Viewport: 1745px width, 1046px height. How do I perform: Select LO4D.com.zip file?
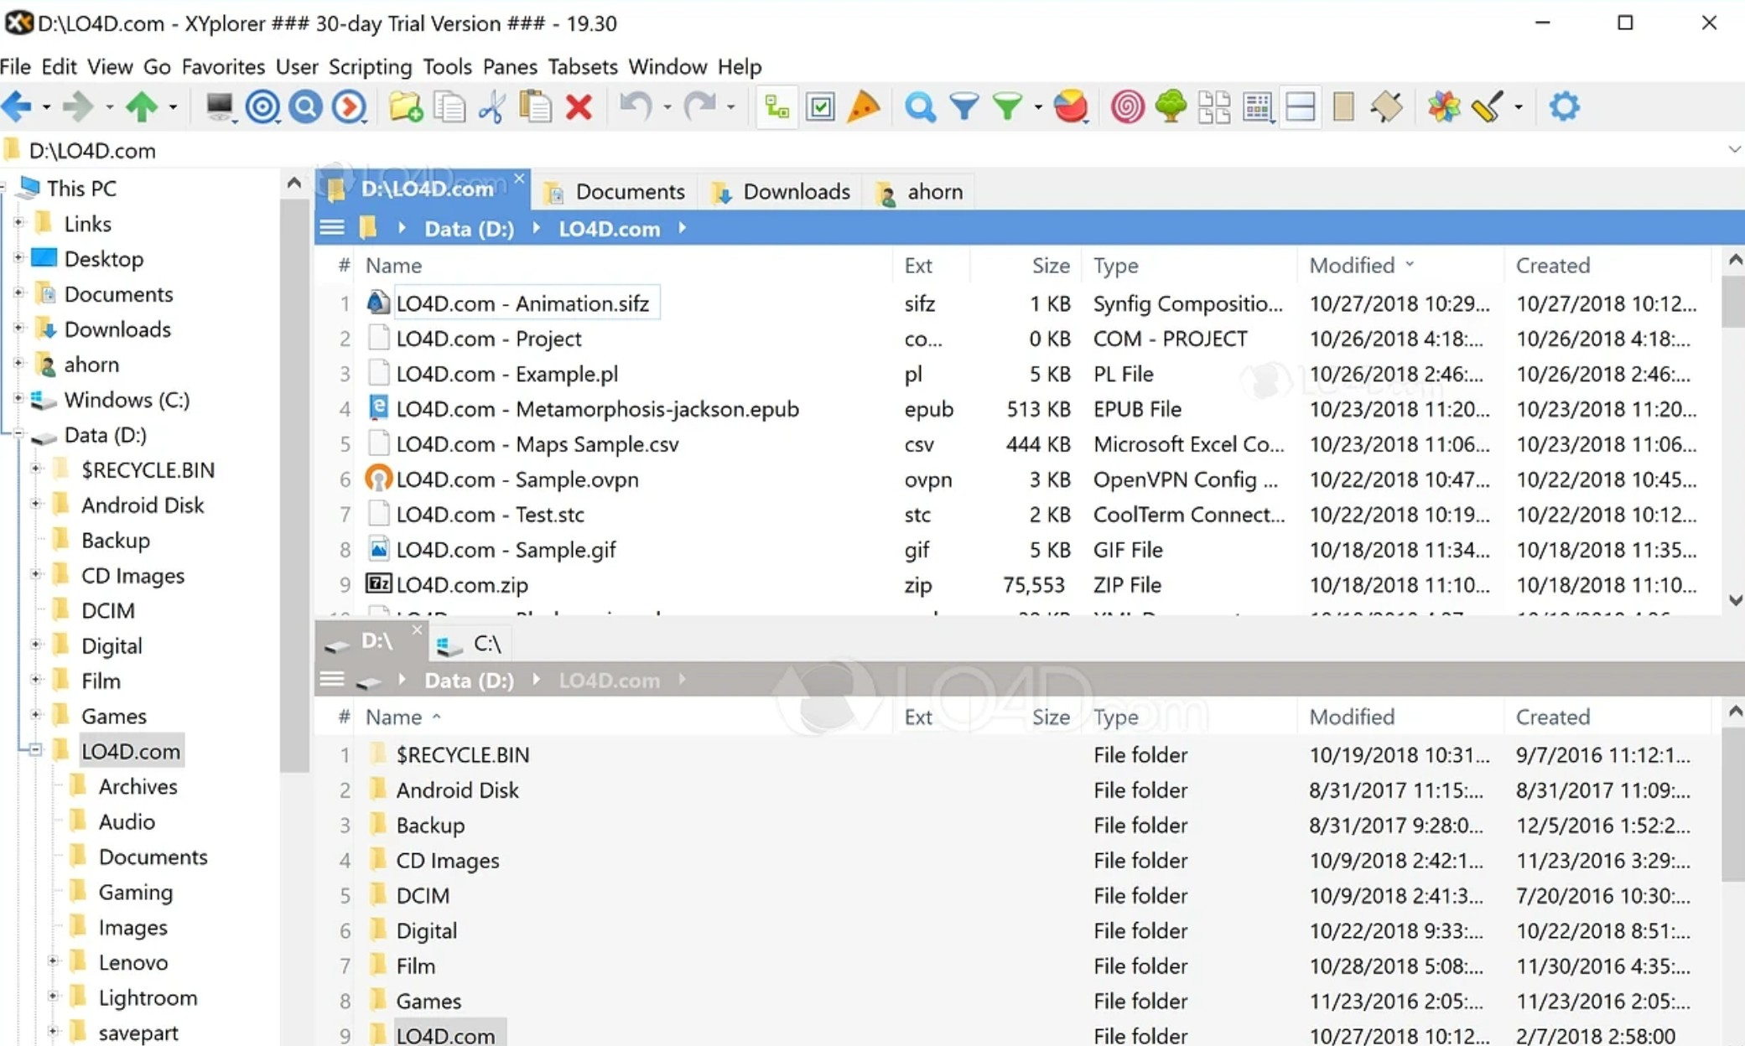462,585
